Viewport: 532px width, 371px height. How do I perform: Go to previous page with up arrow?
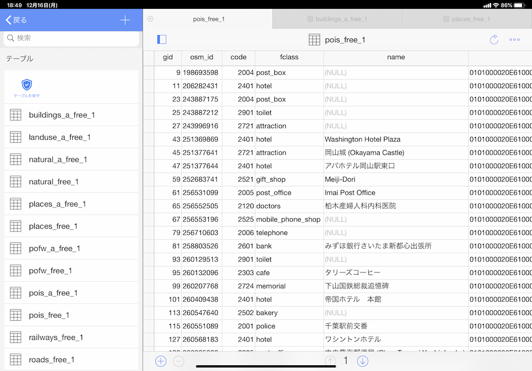(330, 361)
